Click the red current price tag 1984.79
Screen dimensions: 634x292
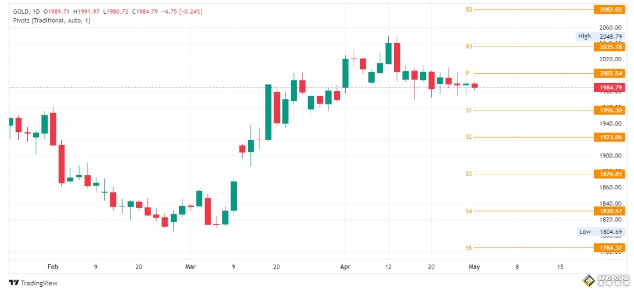coord(609,87)
